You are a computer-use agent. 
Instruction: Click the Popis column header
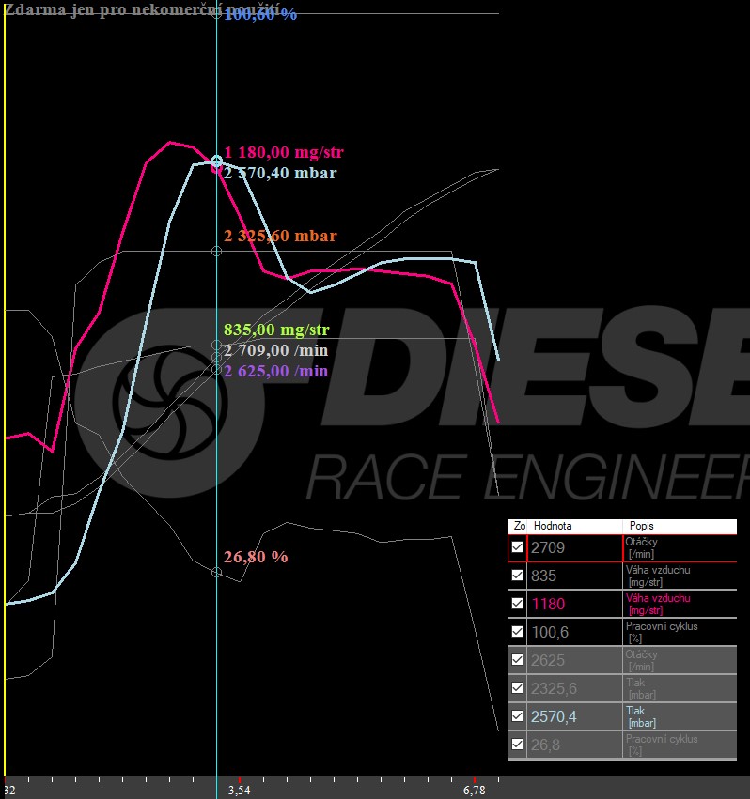(x=680, y=526)
